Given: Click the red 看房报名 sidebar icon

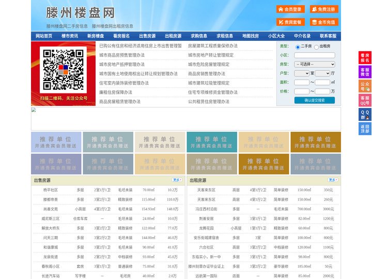Looking at the screenshot, I should (365, 58).
